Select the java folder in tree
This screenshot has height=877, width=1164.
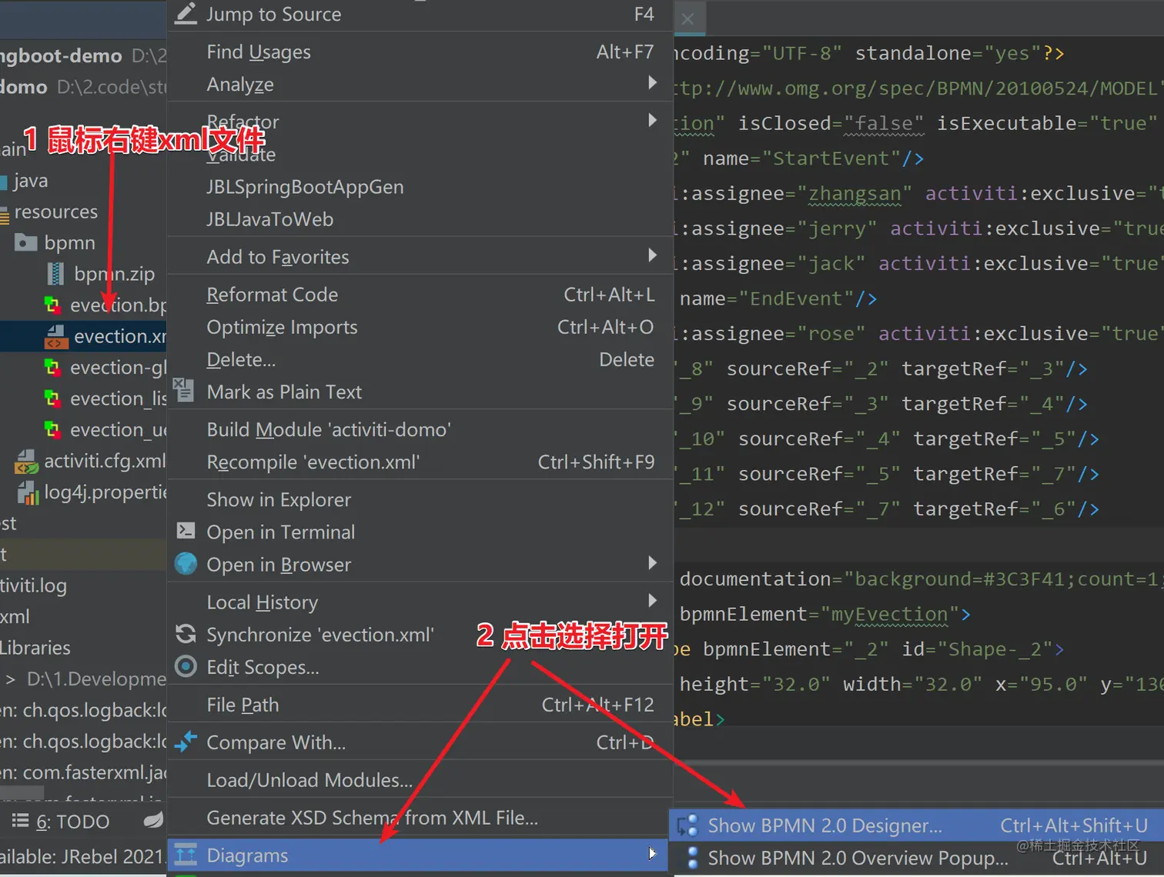pyautogui.click(x=31, y=181)
